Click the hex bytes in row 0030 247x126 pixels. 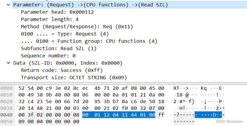coord(91,108)
